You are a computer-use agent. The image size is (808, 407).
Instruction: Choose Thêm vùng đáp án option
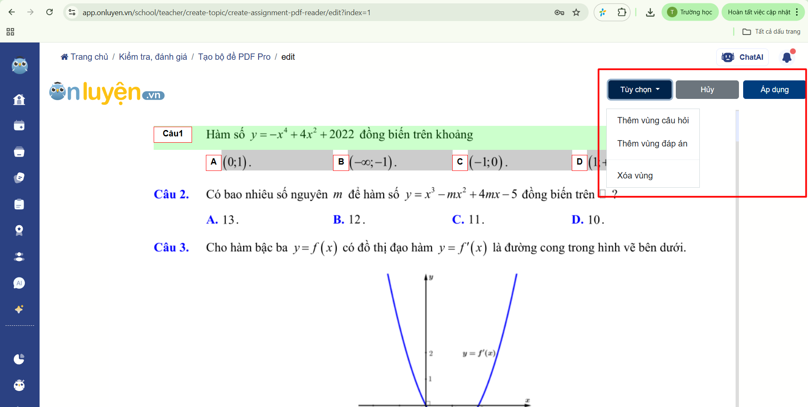[x=652, y=144]
